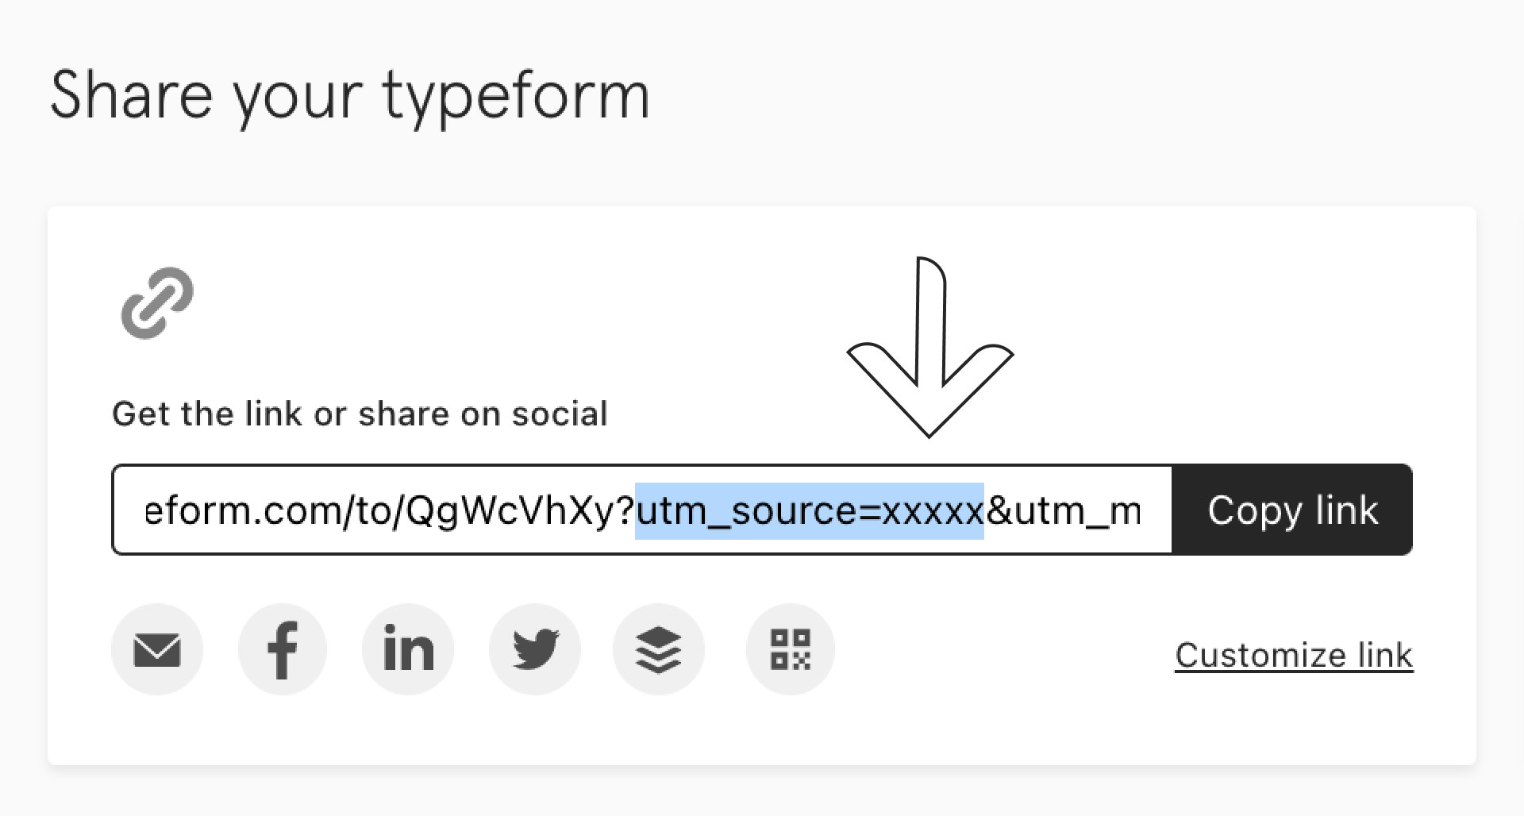Click the word social in the label

(560, 414)
